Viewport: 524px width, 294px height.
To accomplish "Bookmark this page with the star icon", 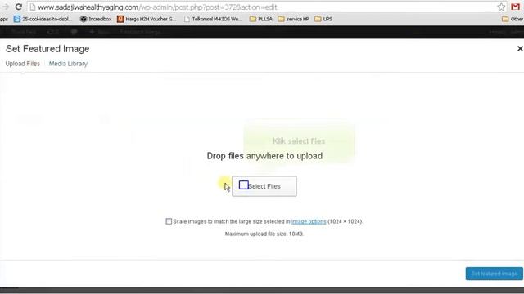I will point(501,7).
